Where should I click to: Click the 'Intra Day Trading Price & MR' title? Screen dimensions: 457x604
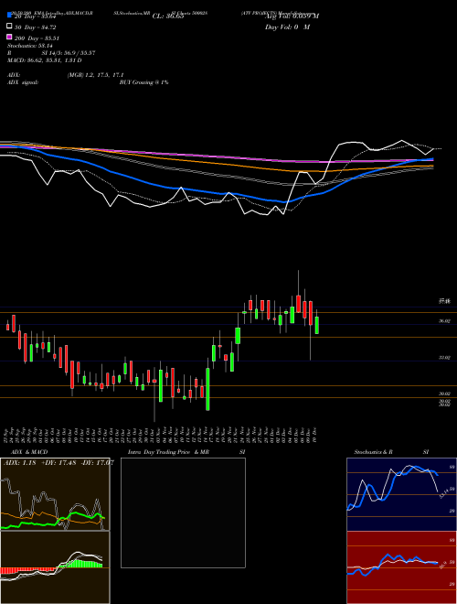pos(168,452)
